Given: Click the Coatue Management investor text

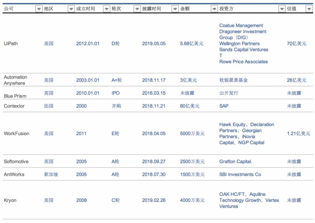Looking at the screenshot, I should [x=241, y=25].
